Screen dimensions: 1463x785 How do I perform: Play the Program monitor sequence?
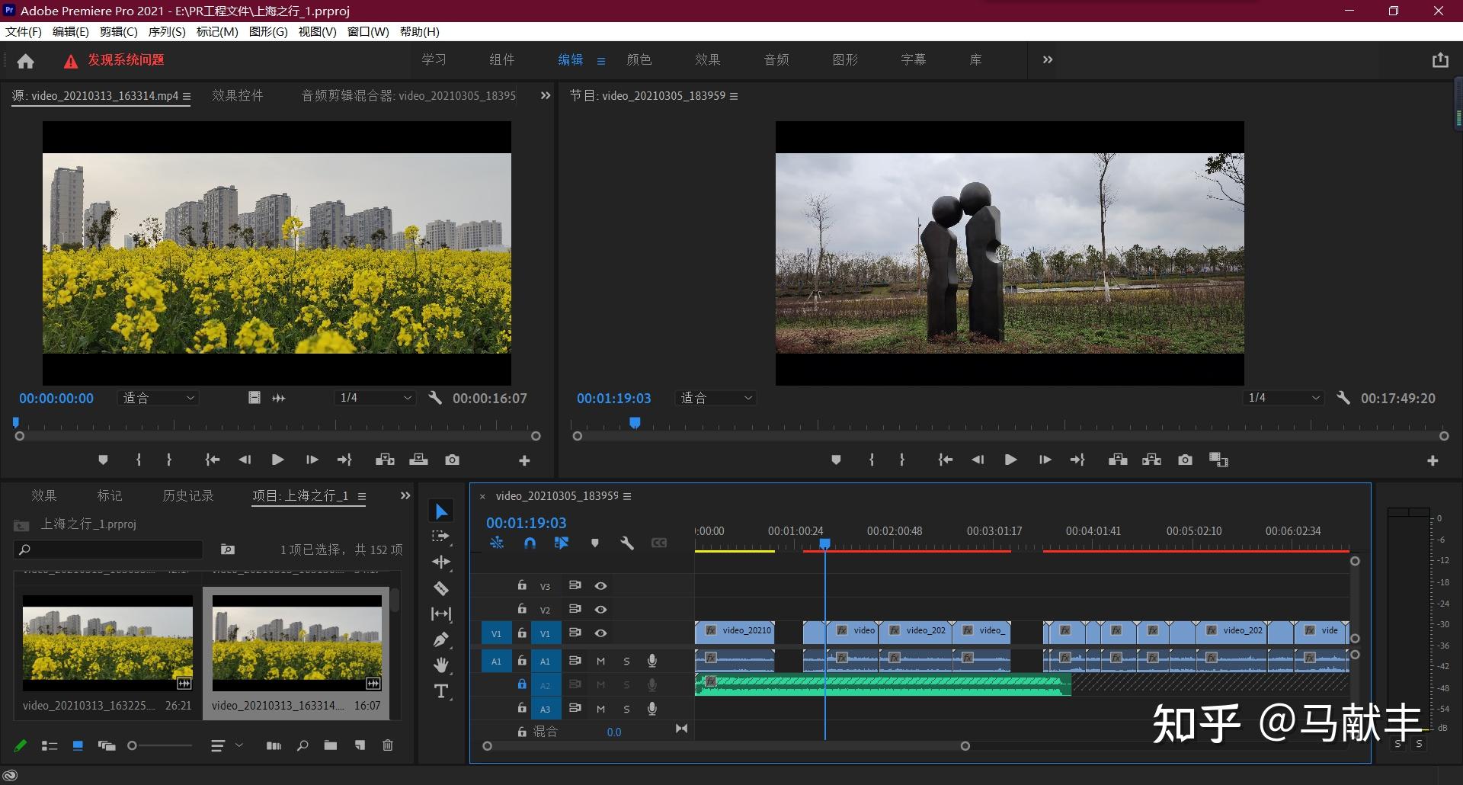tap(1010, 460)
